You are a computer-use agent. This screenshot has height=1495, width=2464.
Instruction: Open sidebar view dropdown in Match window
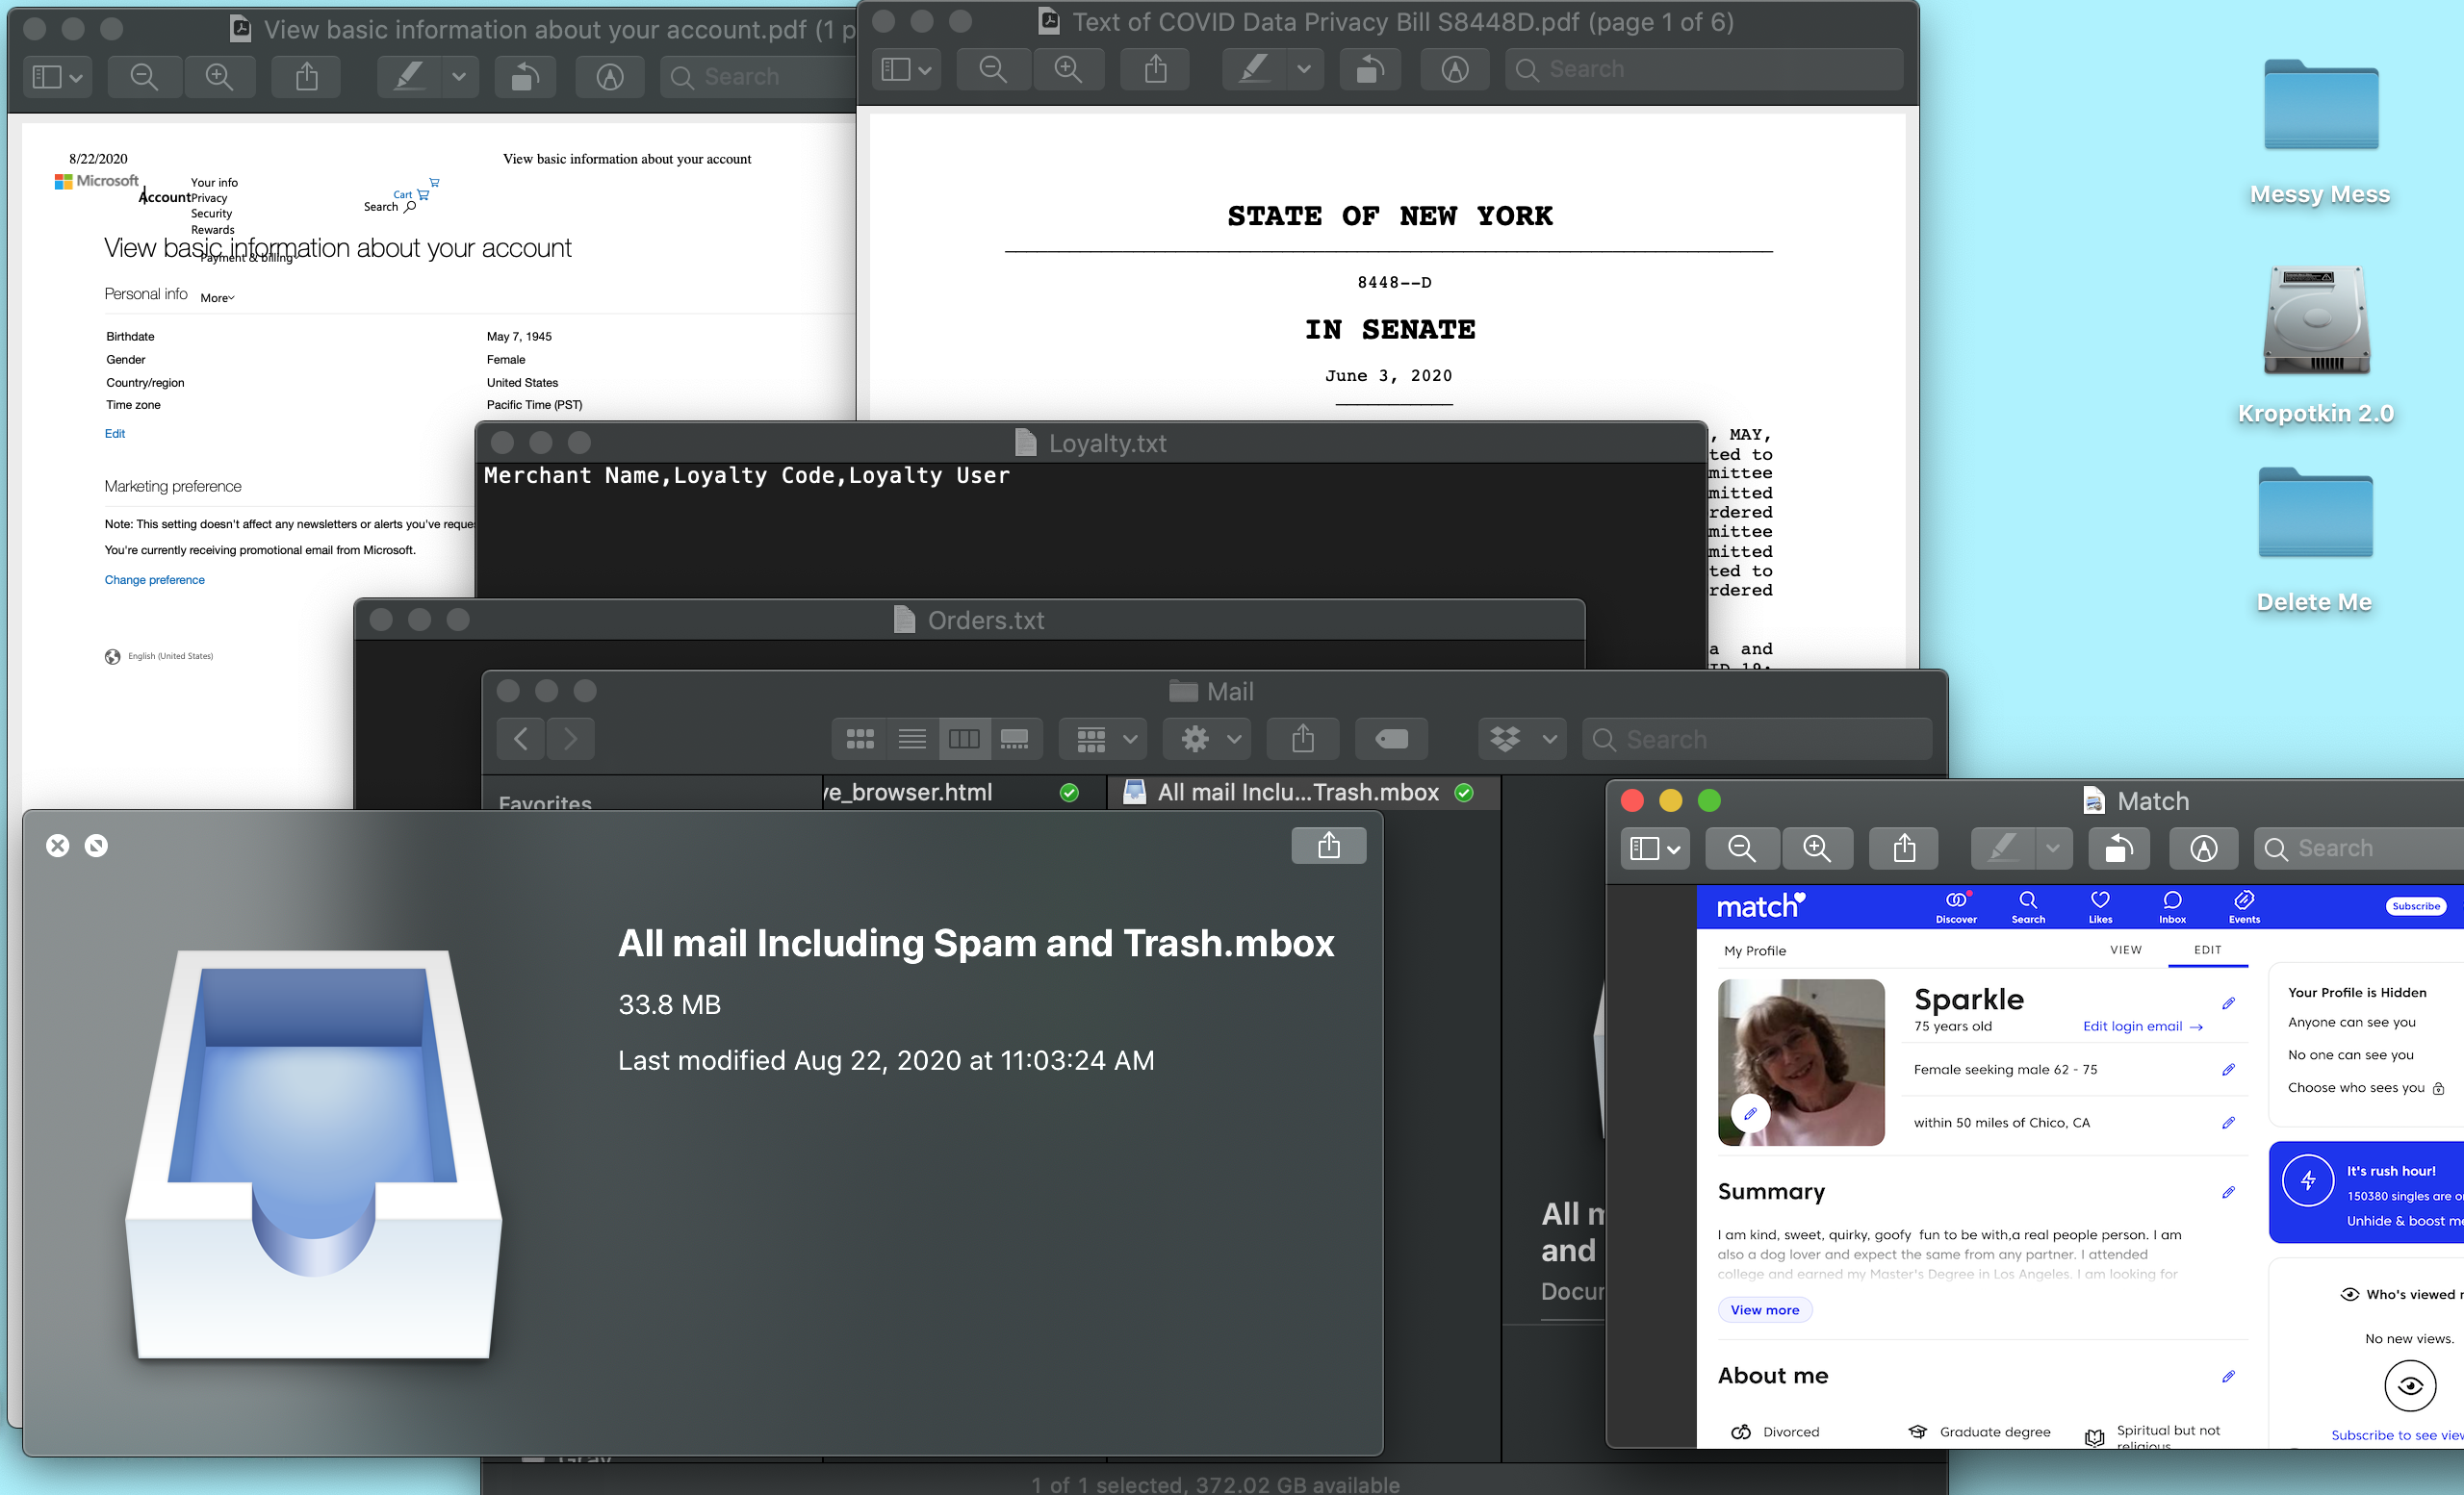coord(1654,849)
